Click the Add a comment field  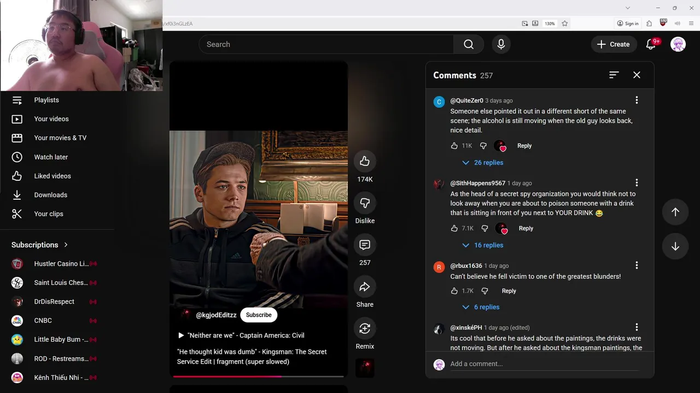tap(544, 364)
